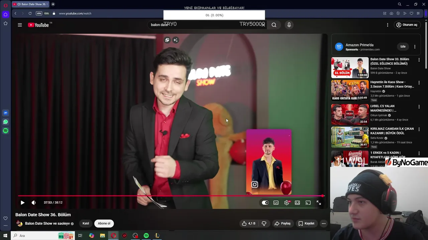Open more actions beside Kaydet
The image size is (428, 240).
[323, 223]
